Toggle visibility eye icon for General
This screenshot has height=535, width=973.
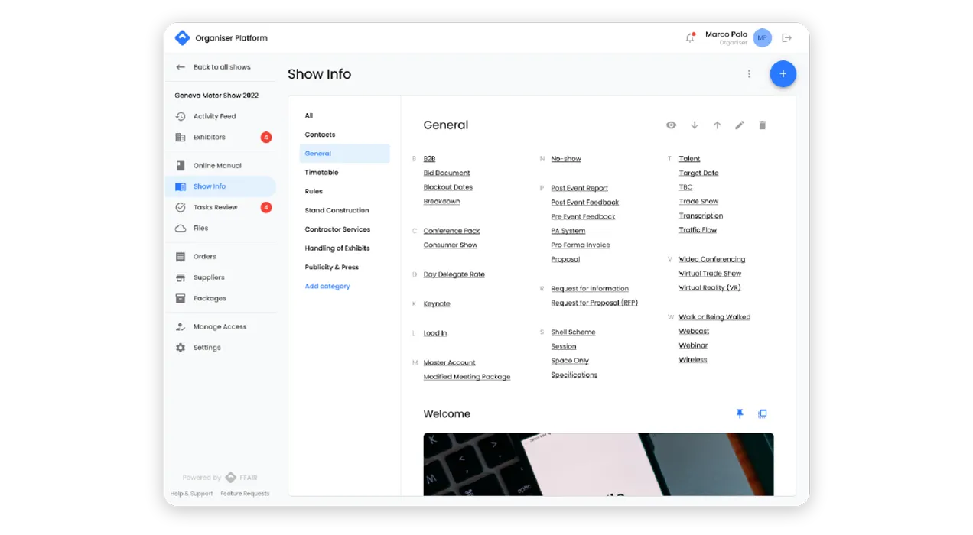coord(671,125)
